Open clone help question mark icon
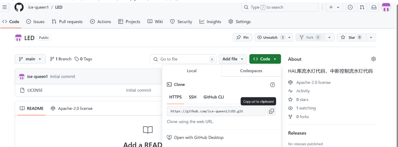The width and height of the screenshot is (398, 147). (x=273, y=85)
